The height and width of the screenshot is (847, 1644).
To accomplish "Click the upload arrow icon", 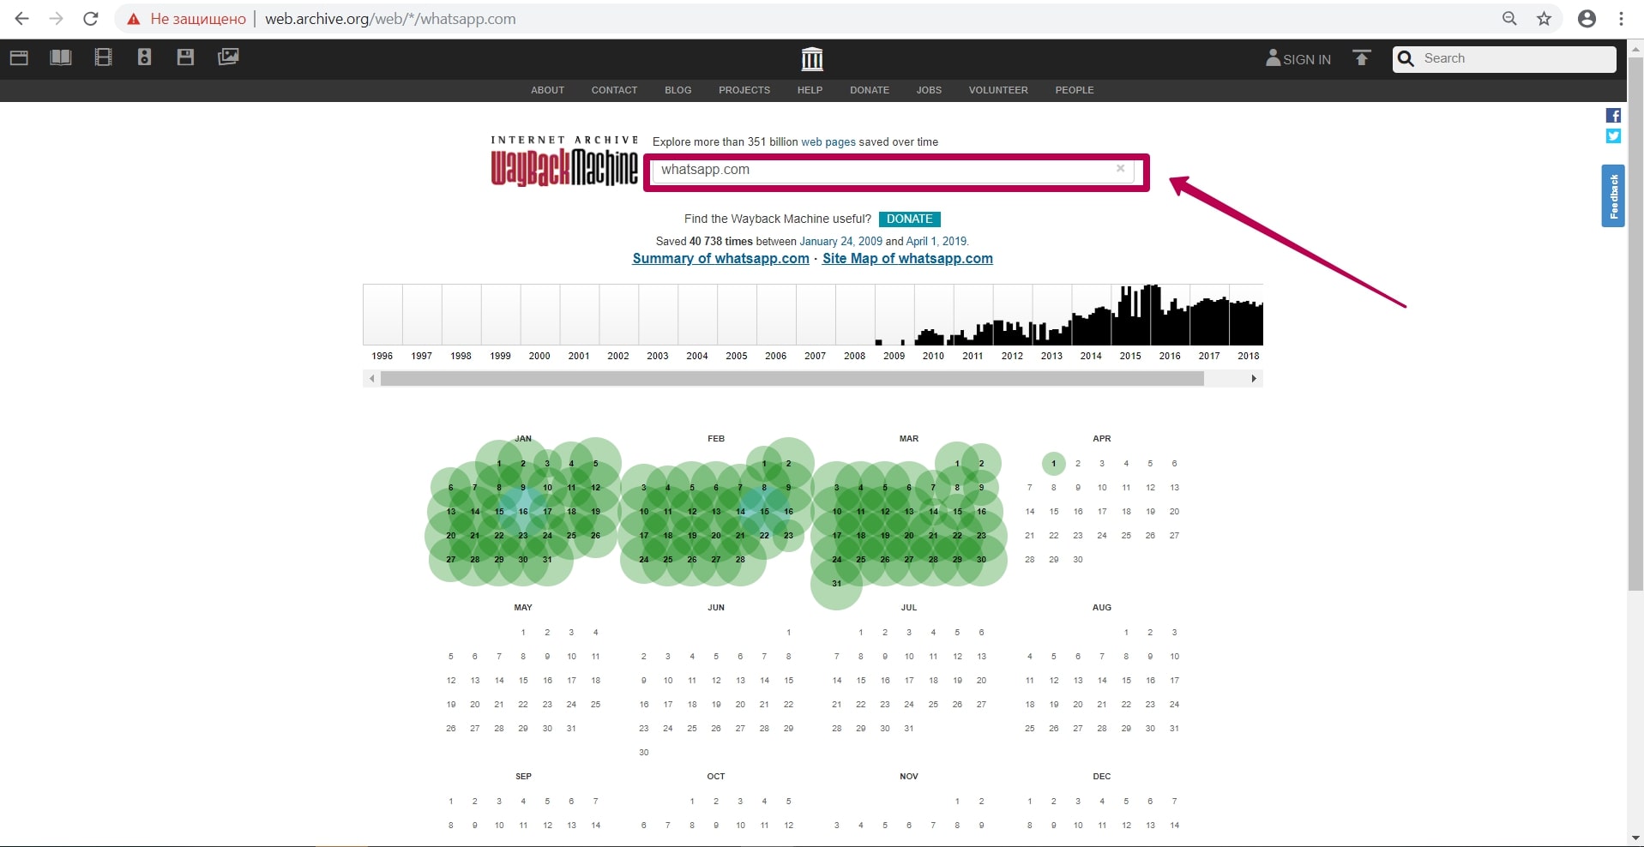I will [x=1362, y=57].
